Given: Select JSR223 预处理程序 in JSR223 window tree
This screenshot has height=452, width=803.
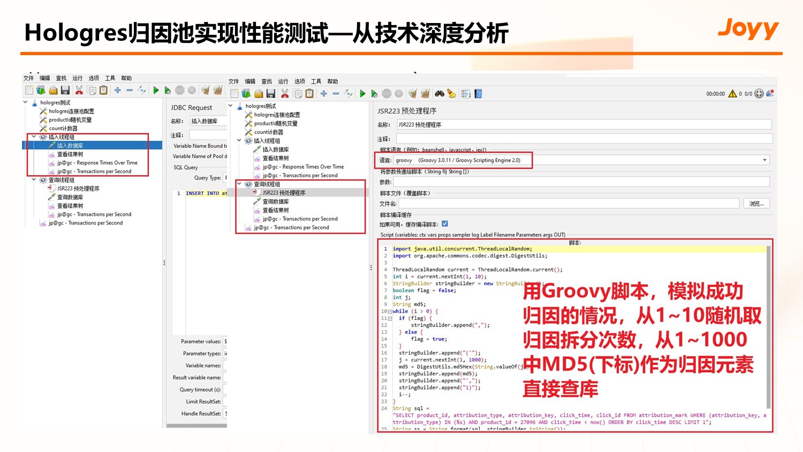Looking at the screenshot, I should coord(284,193).
